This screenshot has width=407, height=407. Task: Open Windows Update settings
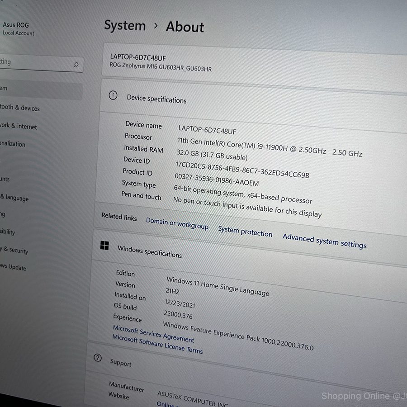pos(13,267)
